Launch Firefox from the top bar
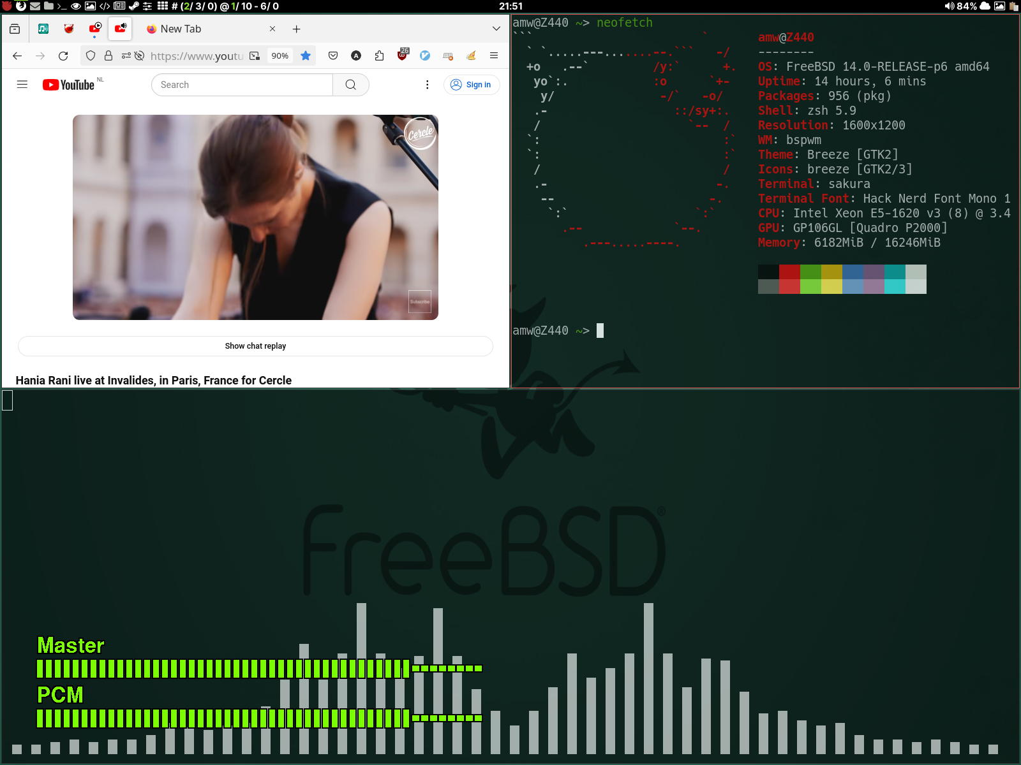The width and height of the screenshot is (1021, 765). pyautogui.click(x=21, y=6)
